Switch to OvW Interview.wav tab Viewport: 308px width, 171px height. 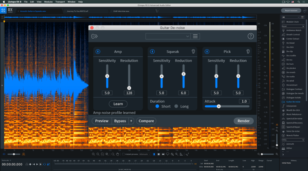pos(121,11)
